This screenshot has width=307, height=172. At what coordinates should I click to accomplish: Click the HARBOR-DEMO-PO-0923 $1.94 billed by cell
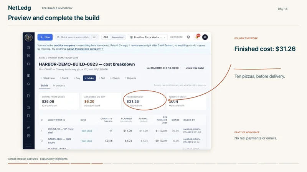(192, 141)
